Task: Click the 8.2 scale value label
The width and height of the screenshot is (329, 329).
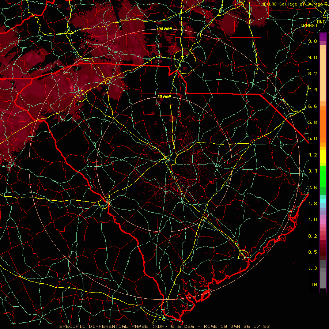Action: (x=313, y=73)
